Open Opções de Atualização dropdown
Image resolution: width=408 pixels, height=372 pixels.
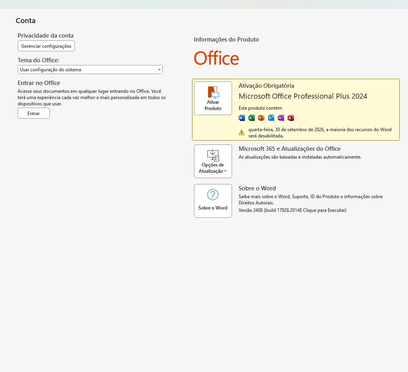click(213, 161)
